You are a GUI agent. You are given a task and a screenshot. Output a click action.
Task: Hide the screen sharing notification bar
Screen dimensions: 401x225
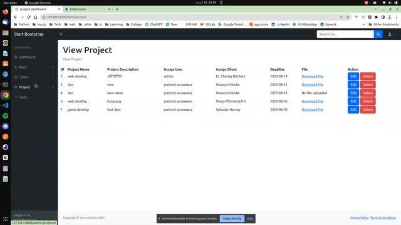(x=250, y=218)
